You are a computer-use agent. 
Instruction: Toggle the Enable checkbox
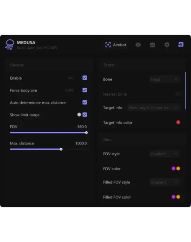85,78
